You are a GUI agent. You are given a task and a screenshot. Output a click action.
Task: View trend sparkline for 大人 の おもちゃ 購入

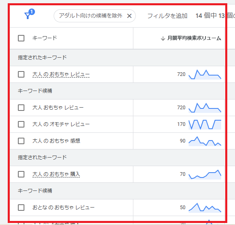point(205,175)
